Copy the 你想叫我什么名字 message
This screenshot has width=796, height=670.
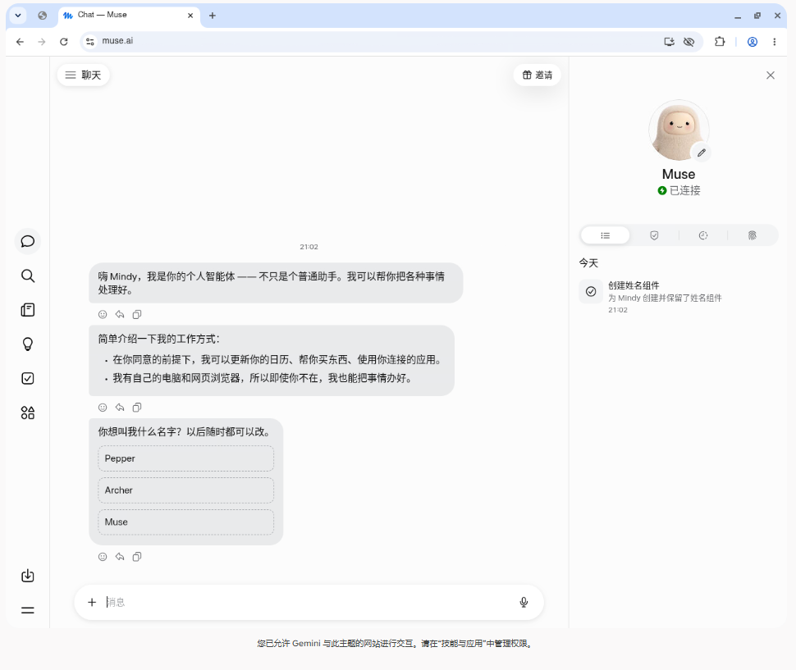coord(137,556)
